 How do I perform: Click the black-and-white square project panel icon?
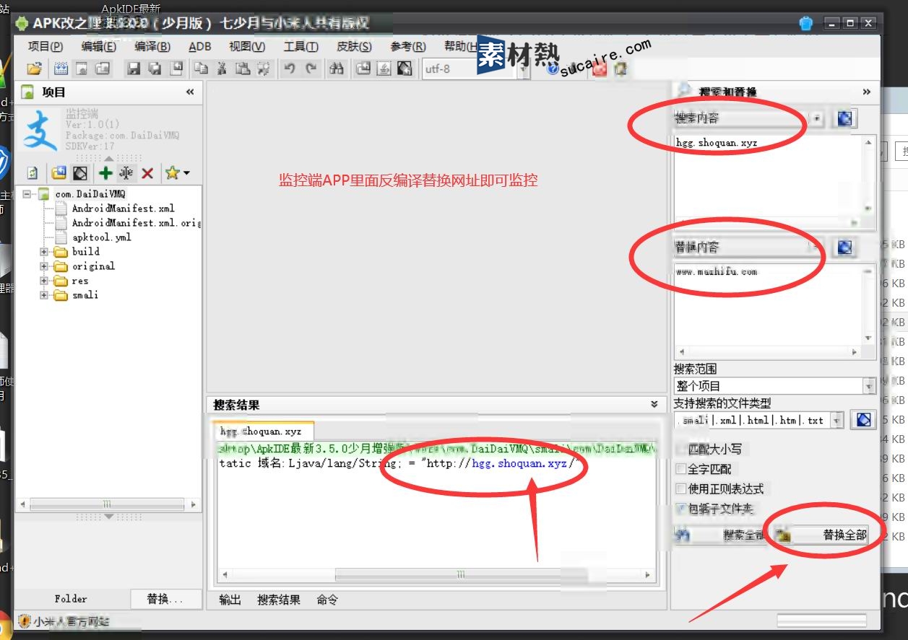[x=80, y=173]
